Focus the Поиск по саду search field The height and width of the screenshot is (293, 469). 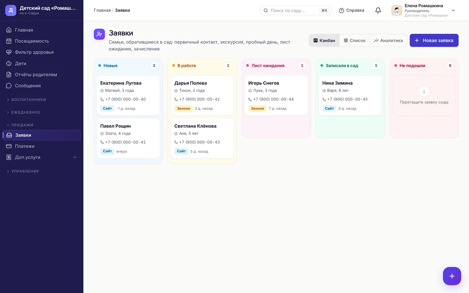(x=295, y=11)
